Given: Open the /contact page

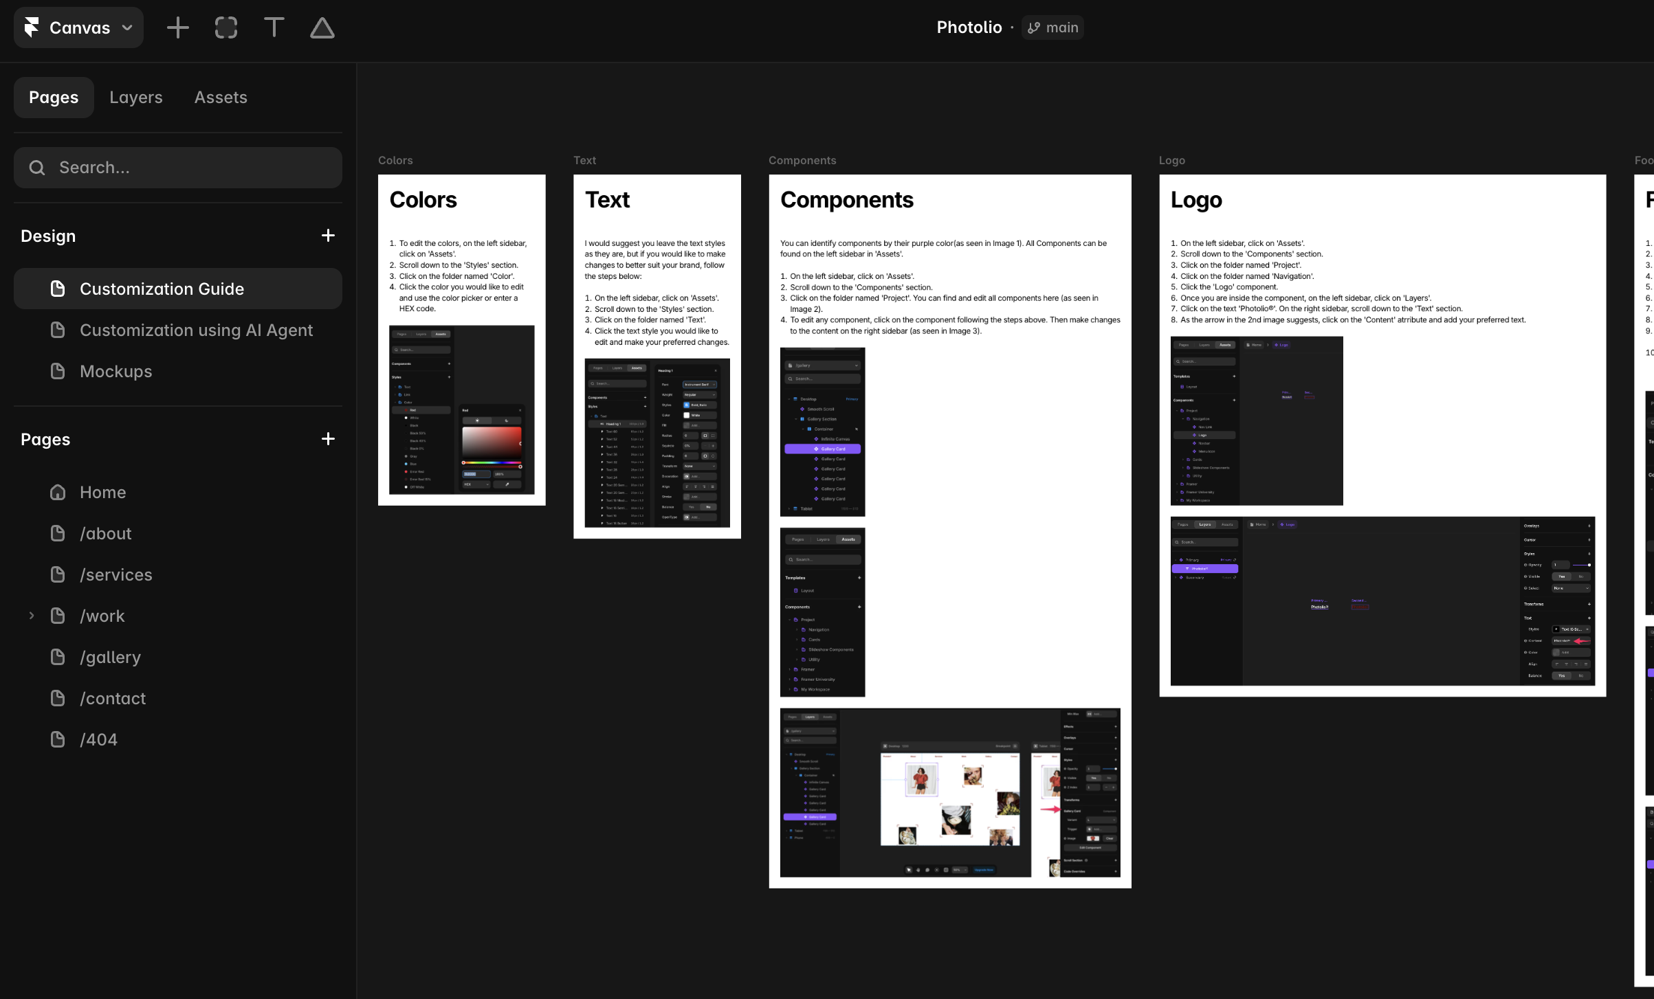Looking at the screenshot, I should pyautogui.click(x=178, y=698).
